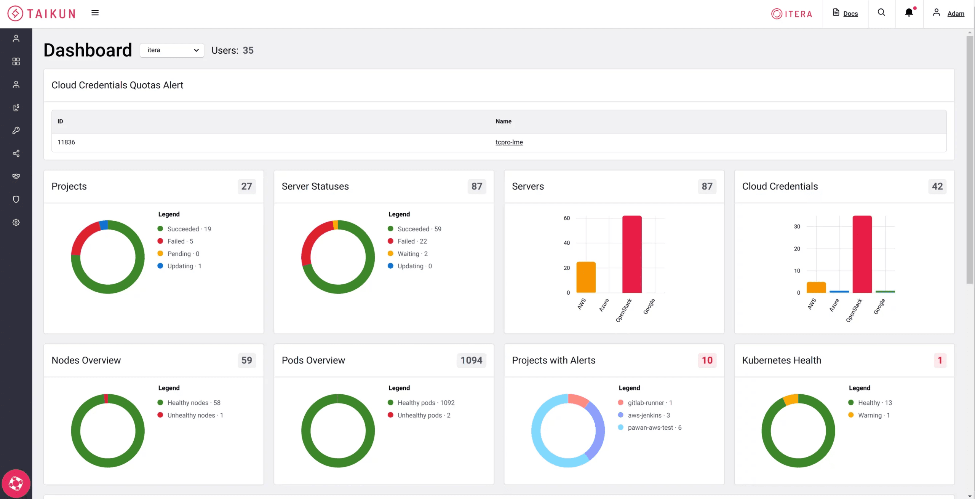Click the notification bell icon
The height and width of the screenshot is (499, 975).
click(x=909, y=13)
